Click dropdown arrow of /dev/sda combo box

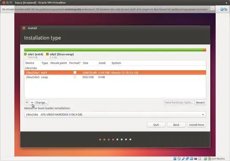(x=203, y=115)
